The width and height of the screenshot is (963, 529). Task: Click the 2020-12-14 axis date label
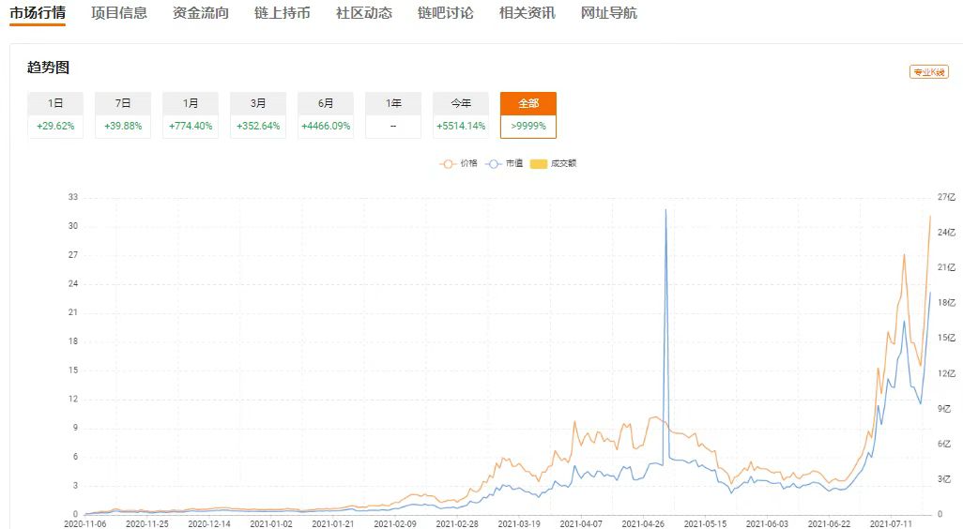208,524
